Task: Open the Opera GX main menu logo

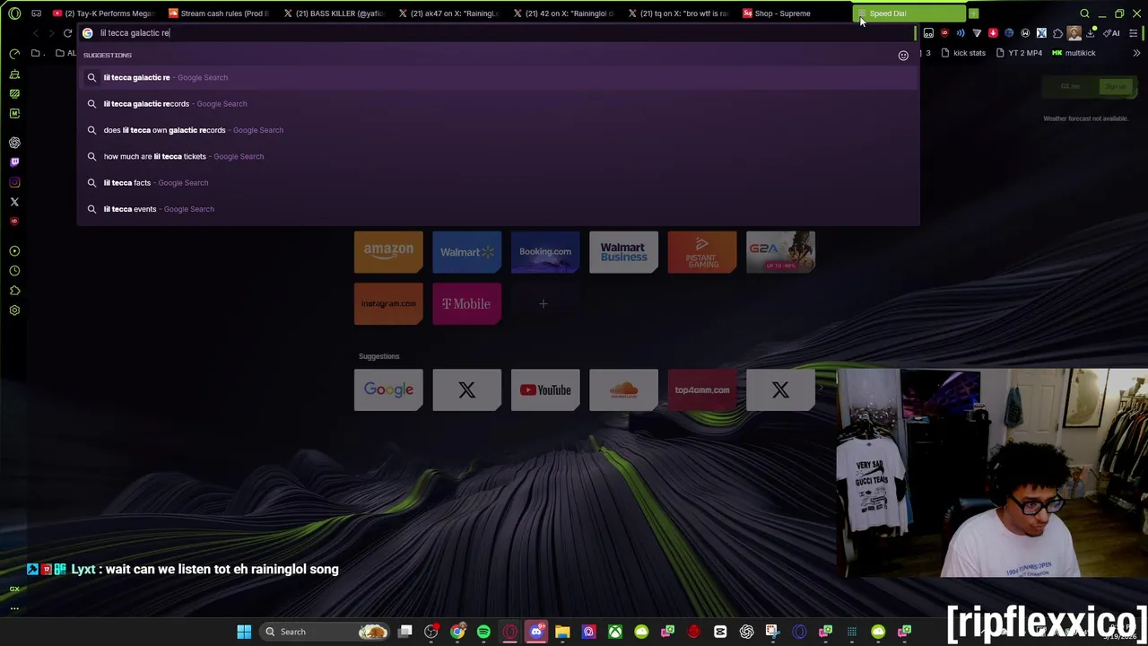Action: [x=14, y=13]
